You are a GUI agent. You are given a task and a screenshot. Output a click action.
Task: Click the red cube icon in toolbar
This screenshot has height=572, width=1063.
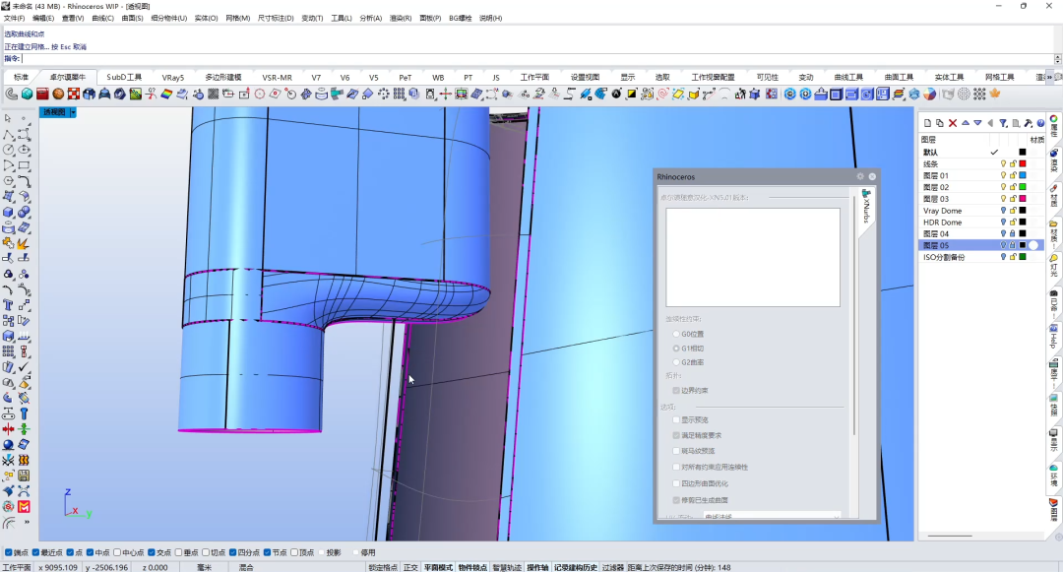pyautogui.click(x=42, y=95)
